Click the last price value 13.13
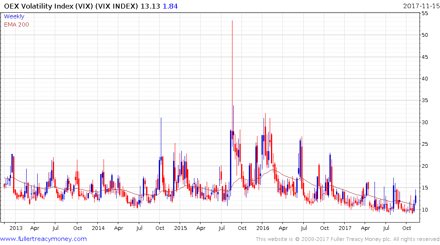The width and height of the screenshot is (440, 245). coord(150,6)
